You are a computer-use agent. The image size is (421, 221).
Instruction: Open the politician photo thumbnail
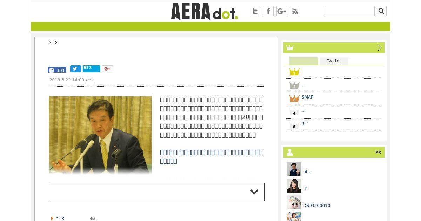pyautogui.click(x=100, y=135)
